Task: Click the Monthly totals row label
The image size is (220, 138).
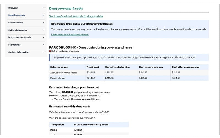Action: tap(58, 78)
